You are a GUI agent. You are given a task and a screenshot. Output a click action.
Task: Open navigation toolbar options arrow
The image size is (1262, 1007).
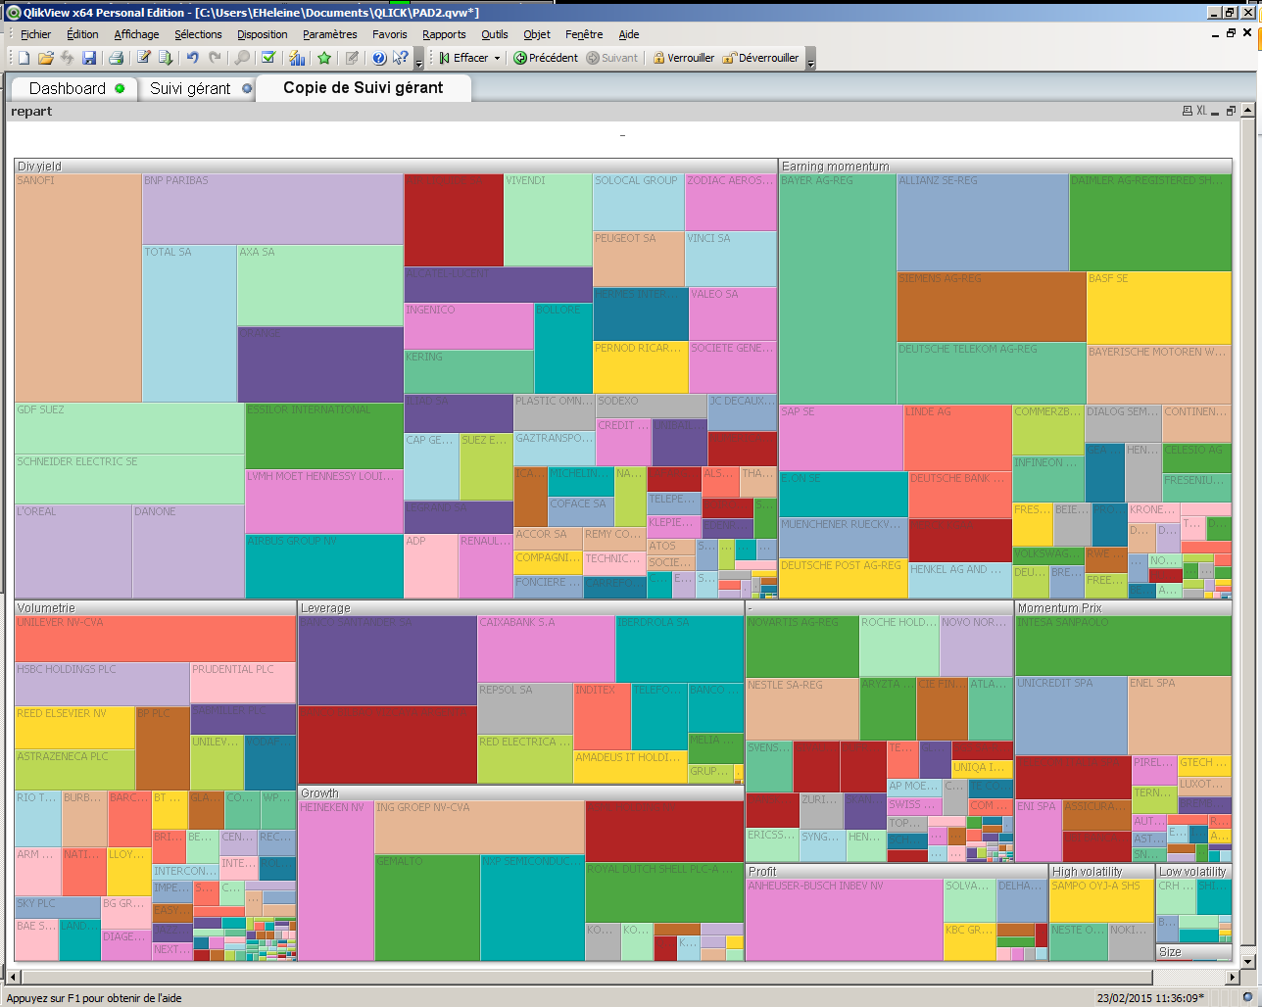[x=810, y=60]
